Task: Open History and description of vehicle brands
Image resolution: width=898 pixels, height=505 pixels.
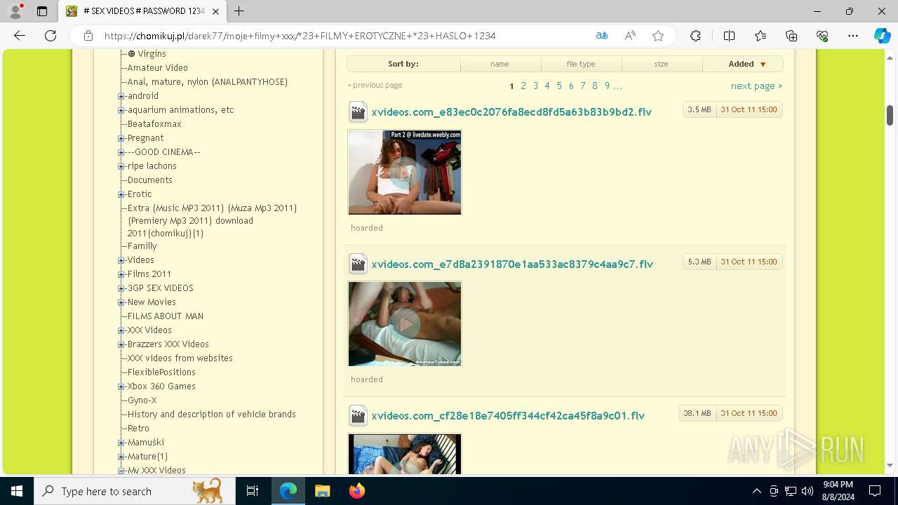Action: click(212, 415)
